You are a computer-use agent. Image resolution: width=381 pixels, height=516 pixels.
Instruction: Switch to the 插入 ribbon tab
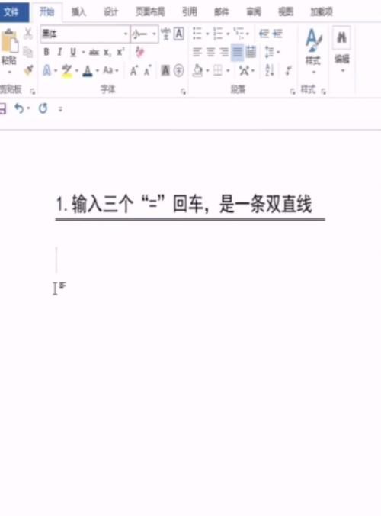coord(78,12)
